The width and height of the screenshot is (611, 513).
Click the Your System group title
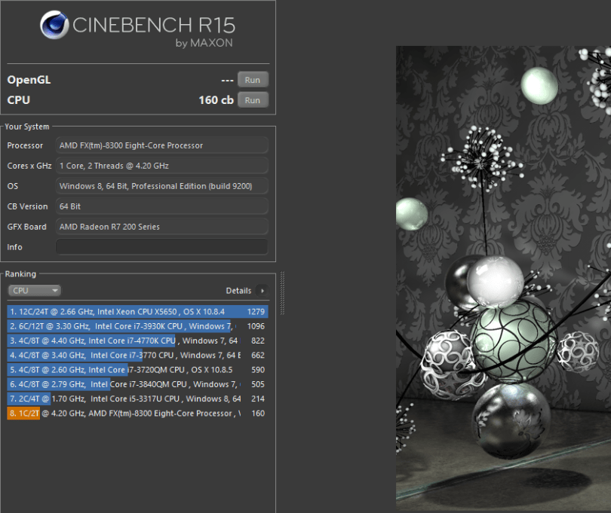click(x=27, y=127)
